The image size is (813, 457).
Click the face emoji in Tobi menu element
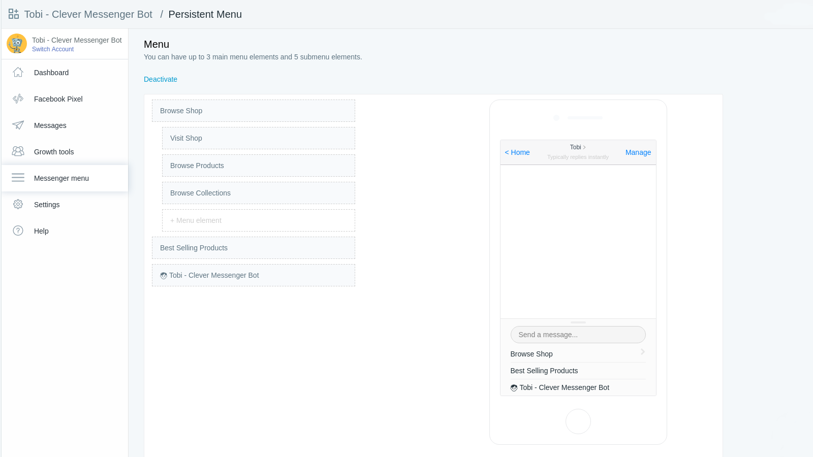(x=164, y=276)
